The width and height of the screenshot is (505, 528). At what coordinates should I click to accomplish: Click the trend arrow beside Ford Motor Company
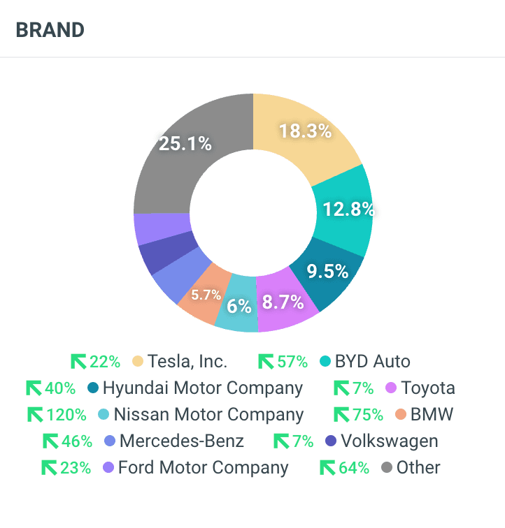[49, 467]
